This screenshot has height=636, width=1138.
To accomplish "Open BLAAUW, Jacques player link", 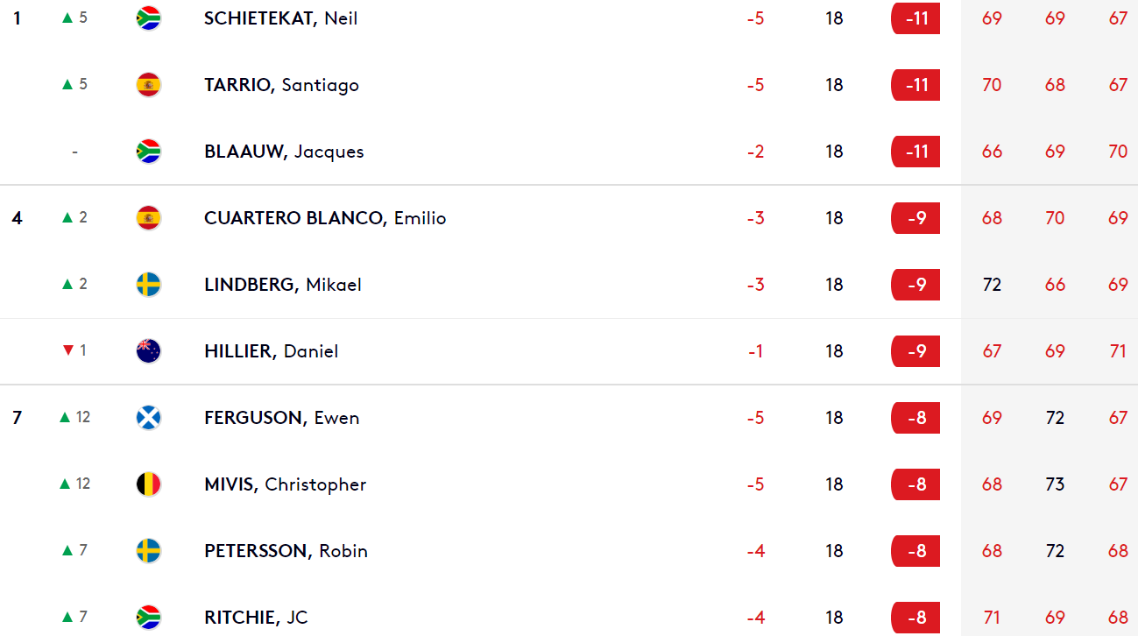I will tap(284, 152).
